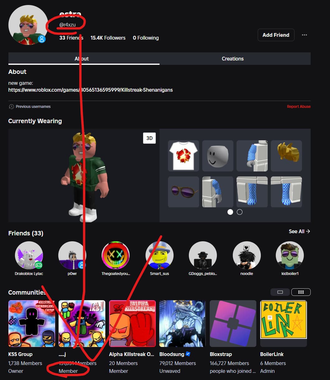This screenshot has width=330, height=380.
Task: Toggle the 3D avatar view button
Action: click(x=149, y=138)
